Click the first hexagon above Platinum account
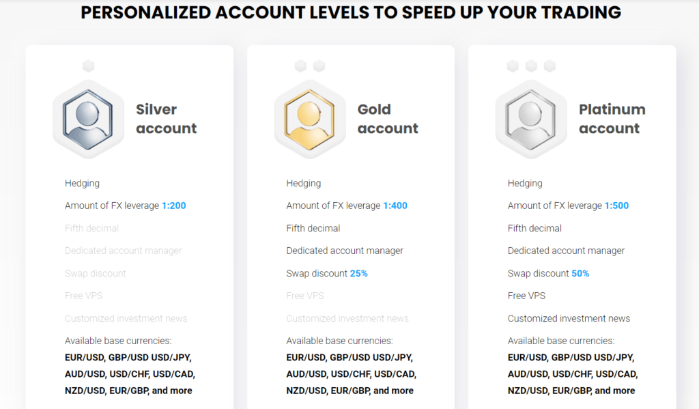 (513, 66)
